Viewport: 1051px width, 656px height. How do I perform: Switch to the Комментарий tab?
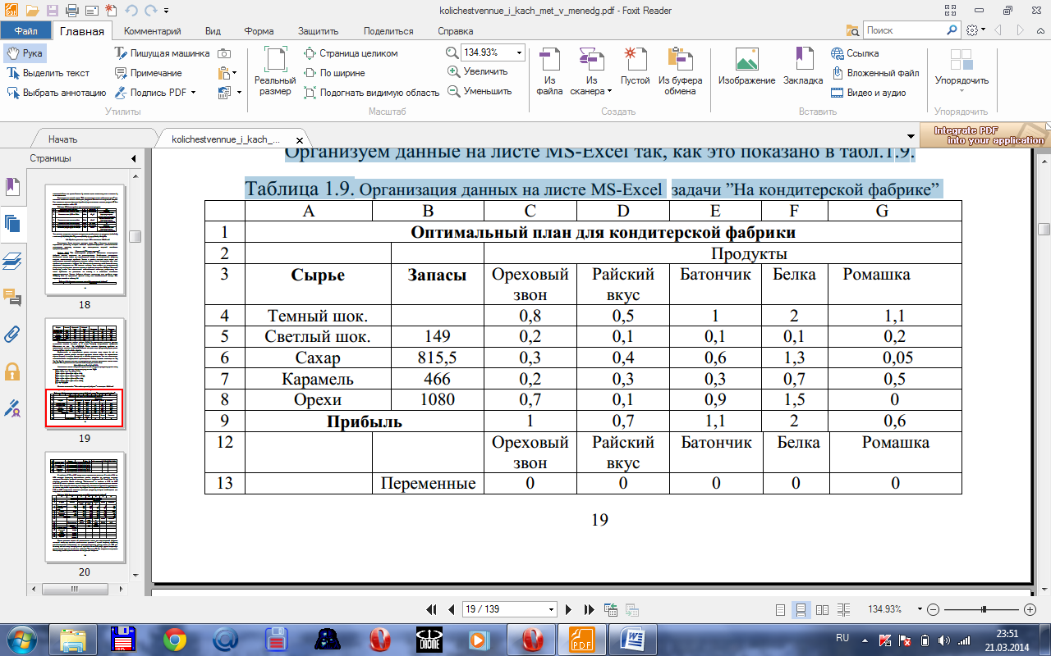coord(152,31)
